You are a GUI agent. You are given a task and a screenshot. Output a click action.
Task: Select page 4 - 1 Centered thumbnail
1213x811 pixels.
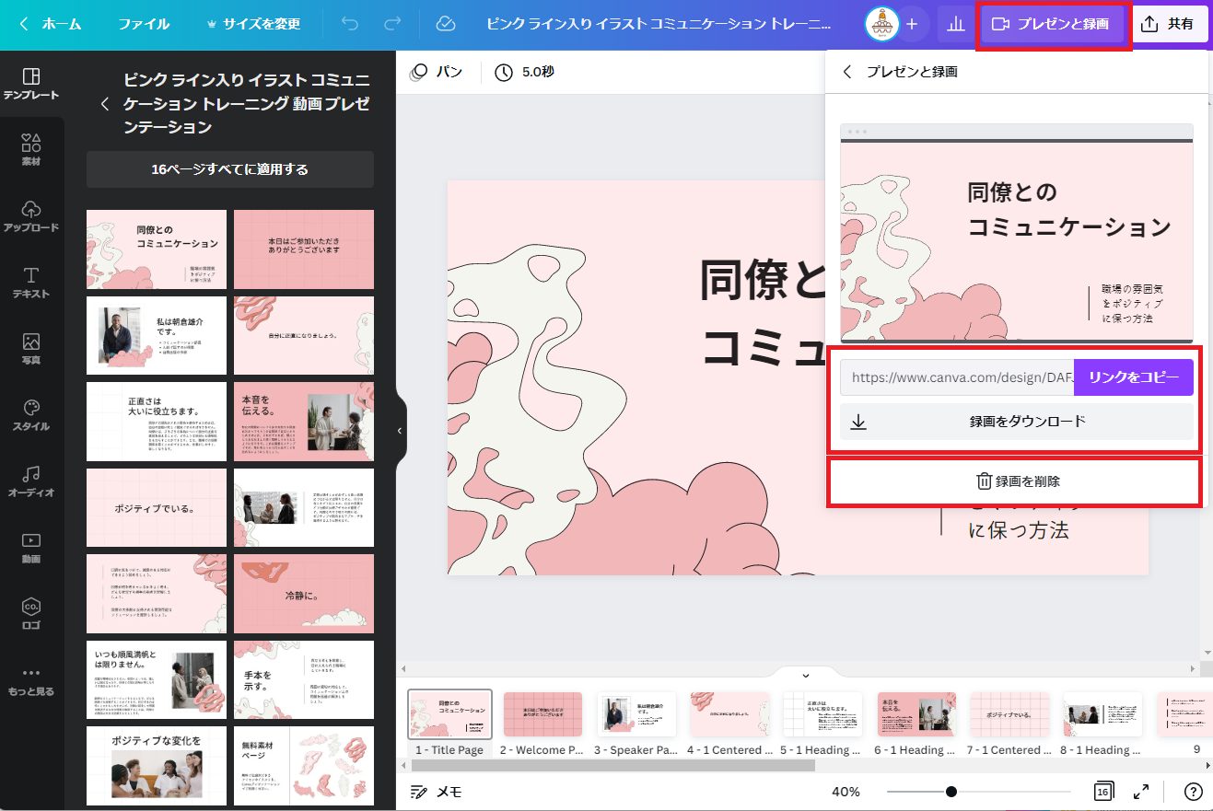(729, 714)
